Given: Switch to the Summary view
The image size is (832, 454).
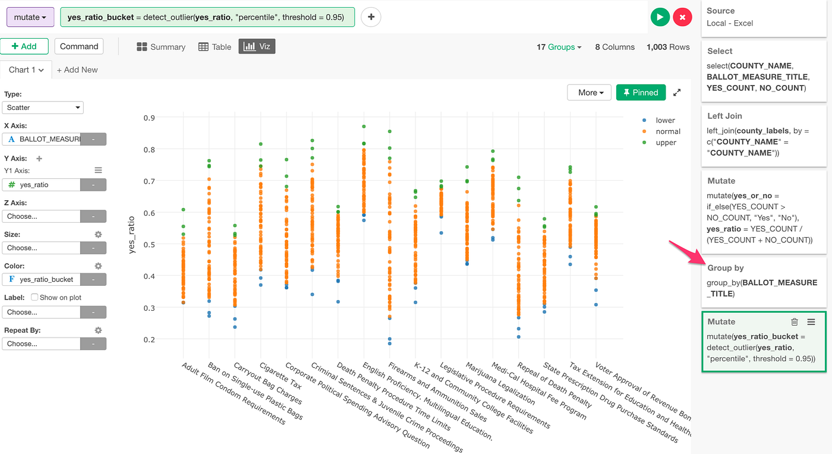Looking at the screenshot, I should pos(160,46).
